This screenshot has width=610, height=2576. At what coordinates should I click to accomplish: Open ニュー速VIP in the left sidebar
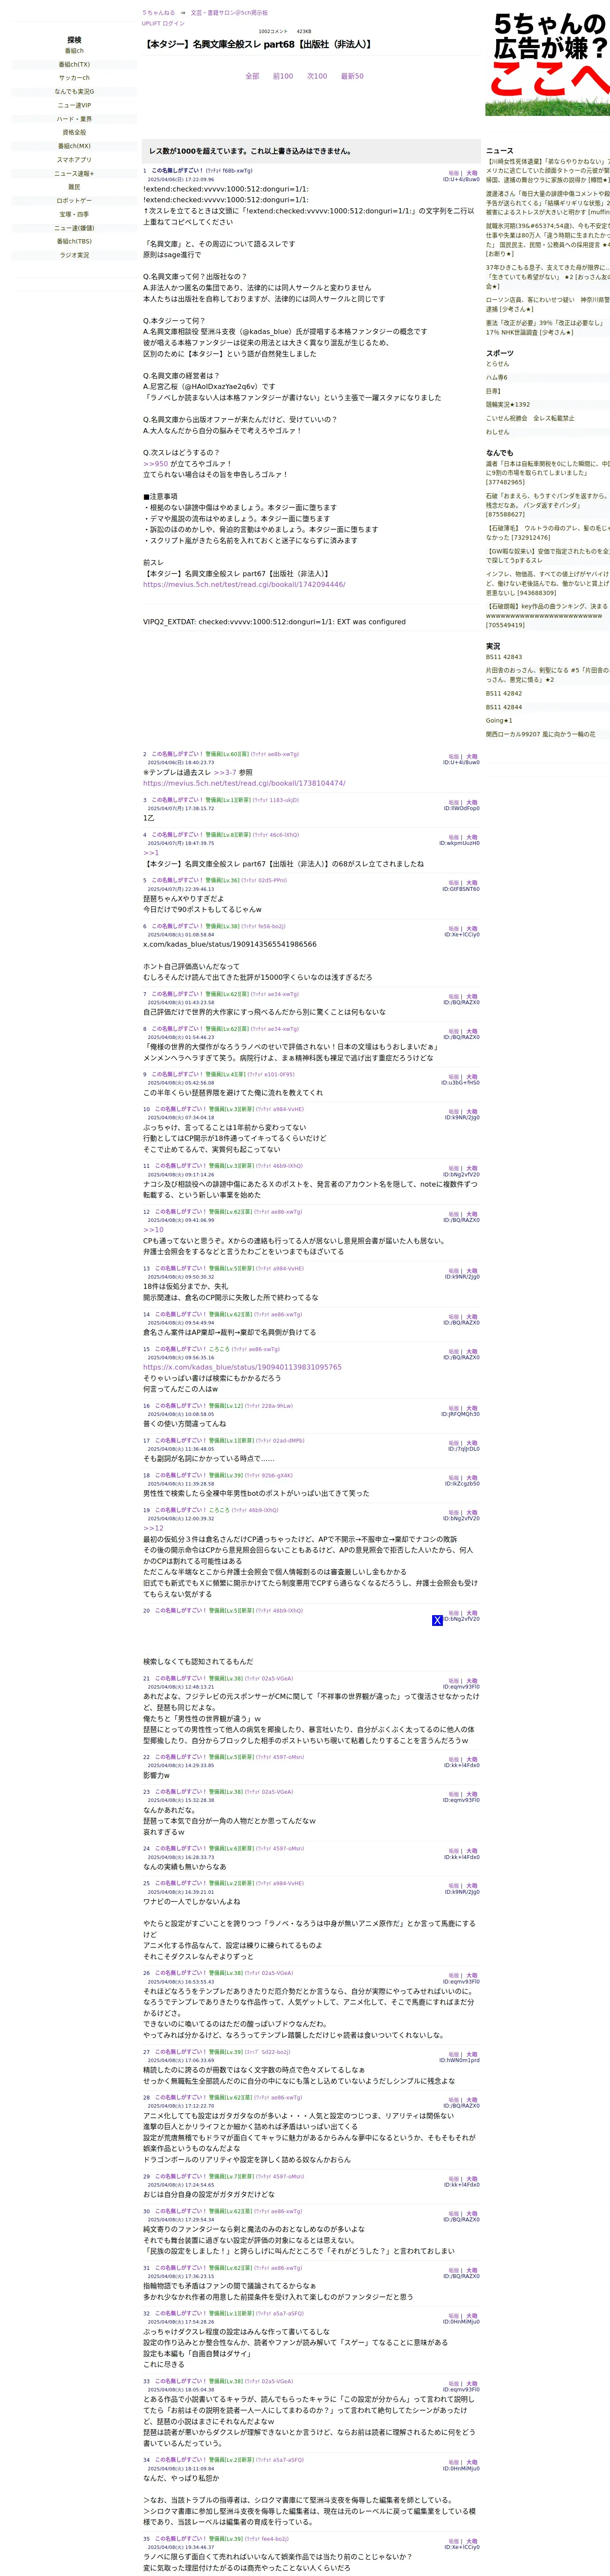(x=74, y=105)
